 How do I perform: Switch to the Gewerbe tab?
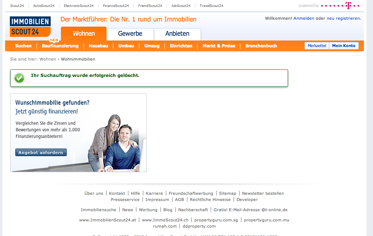[130, 34]
